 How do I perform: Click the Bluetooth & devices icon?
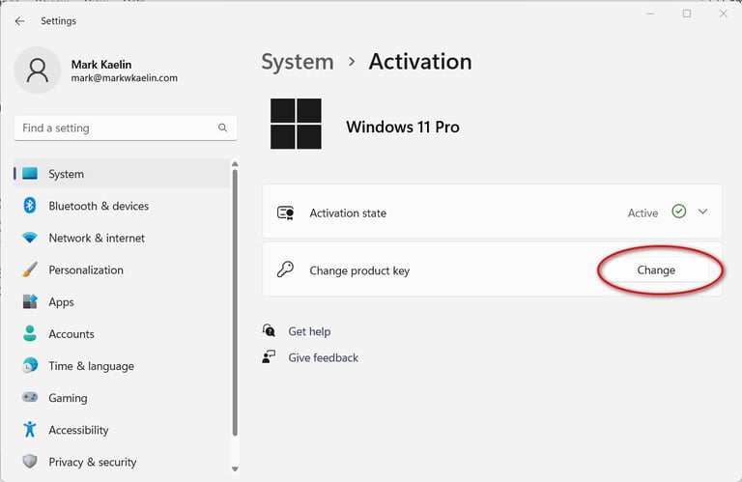[30, 206]
